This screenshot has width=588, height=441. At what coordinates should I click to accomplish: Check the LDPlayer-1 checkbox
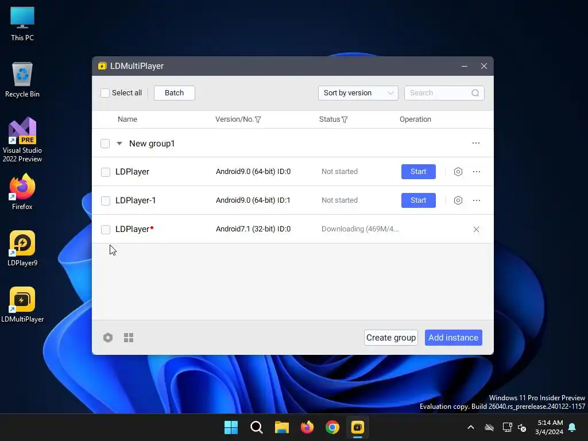[x=106, y=200]
